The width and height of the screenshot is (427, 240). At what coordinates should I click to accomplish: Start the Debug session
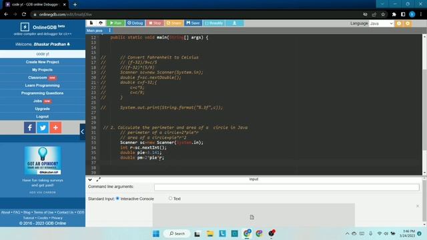(x=135, y=23)
